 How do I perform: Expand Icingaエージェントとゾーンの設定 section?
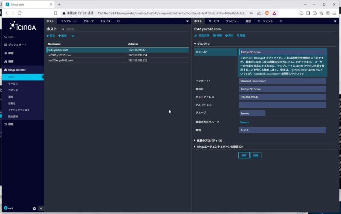click(218, 147)
